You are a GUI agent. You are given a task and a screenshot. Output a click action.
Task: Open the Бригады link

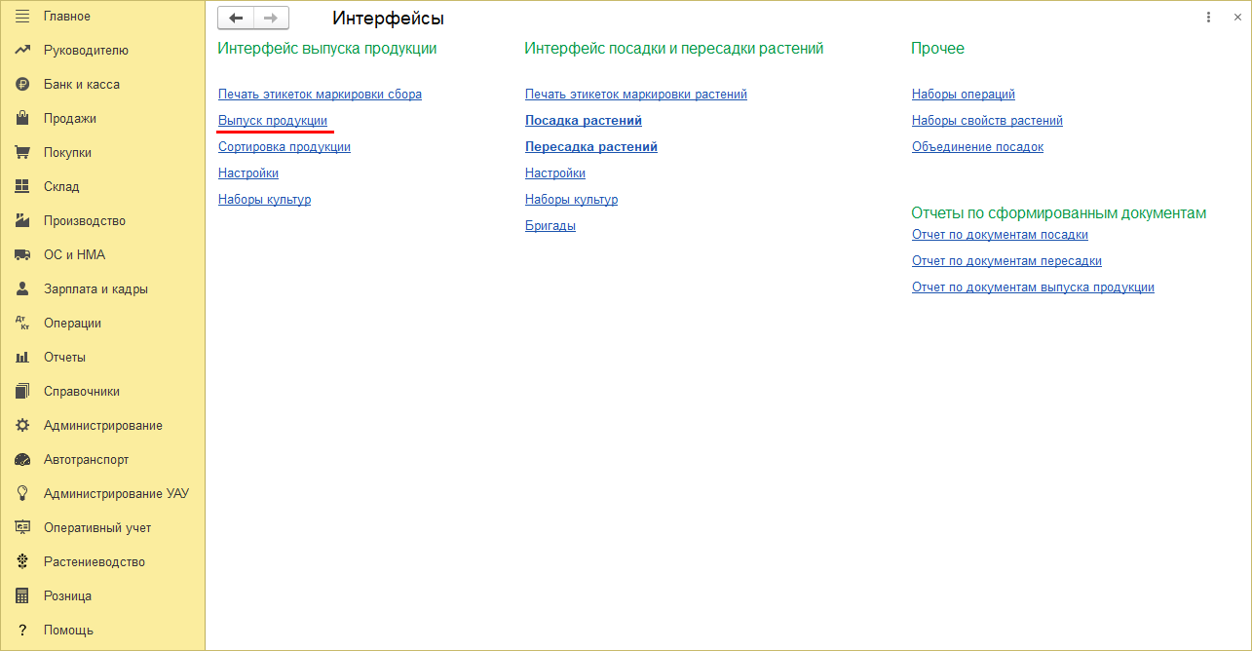click(x=550, y=226)
